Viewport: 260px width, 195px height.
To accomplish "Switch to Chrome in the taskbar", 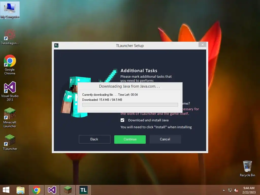I will pyautogui.click(x=36, y=190).
